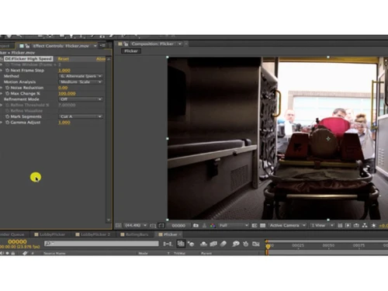Screen dimensions: 388x291
Task: Open the viewer magnification dropdown
Action: pos(136,225)
